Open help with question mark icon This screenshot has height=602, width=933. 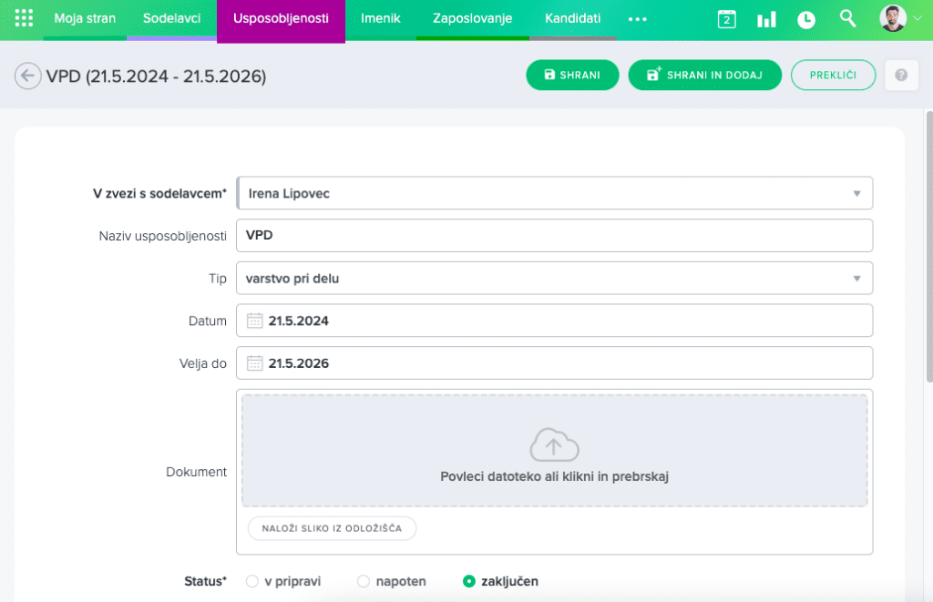pyautogui.click(x=901, y=76)
